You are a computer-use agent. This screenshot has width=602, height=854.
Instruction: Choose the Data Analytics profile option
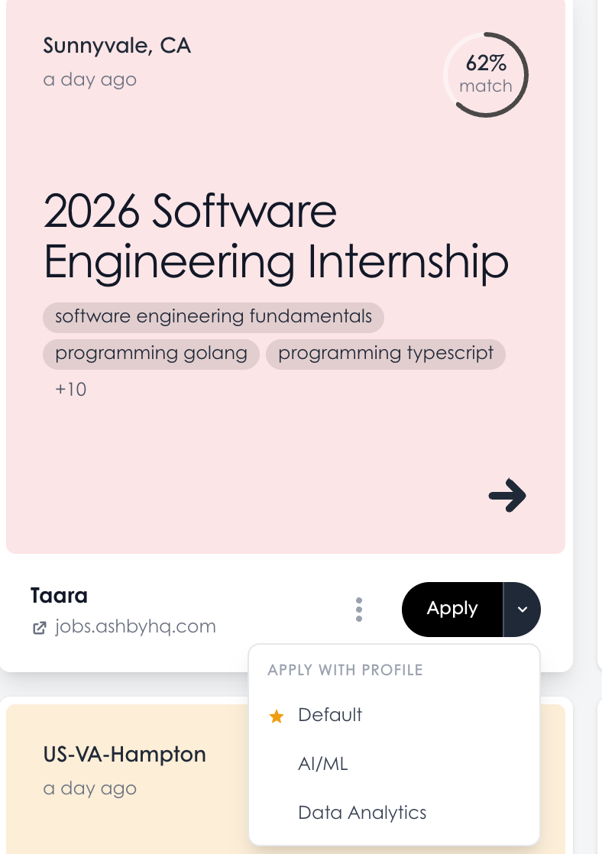(362, 813)
